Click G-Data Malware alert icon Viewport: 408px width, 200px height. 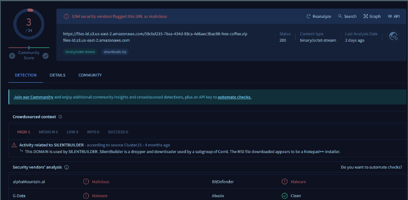86,195
